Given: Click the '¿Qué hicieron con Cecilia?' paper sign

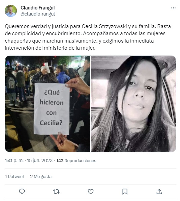Looking at the screenshot, I should tap(52, 109).
